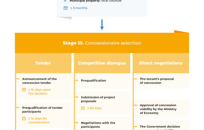Select the Competitive dialogue column header

tap(102, 63)
